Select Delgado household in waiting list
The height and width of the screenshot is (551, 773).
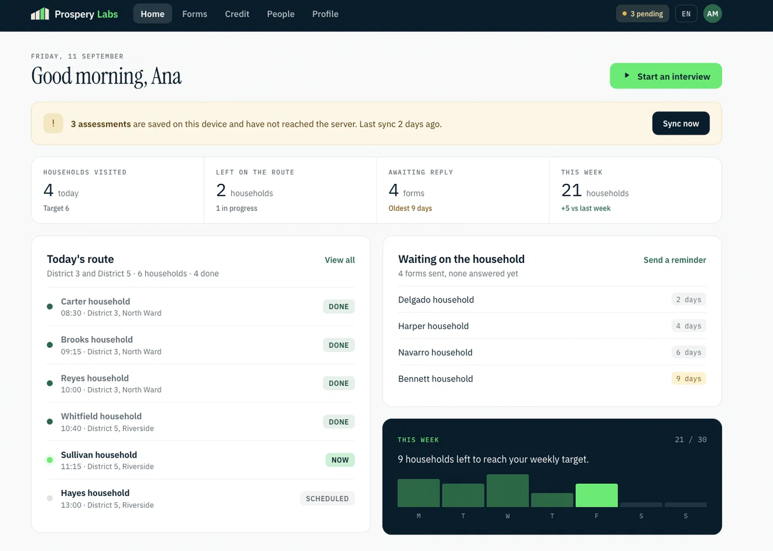point(552,300)
